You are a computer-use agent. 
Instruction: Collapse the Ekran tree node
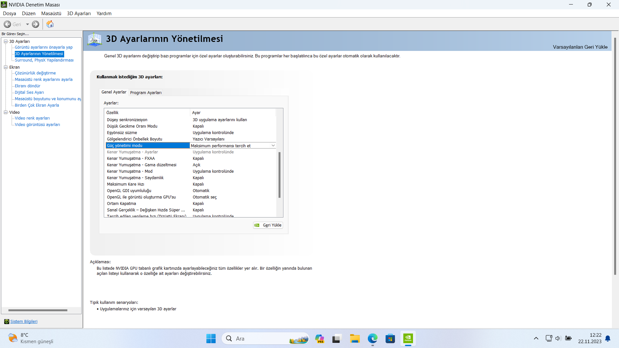pyautogui.click(x=5, y=67)
